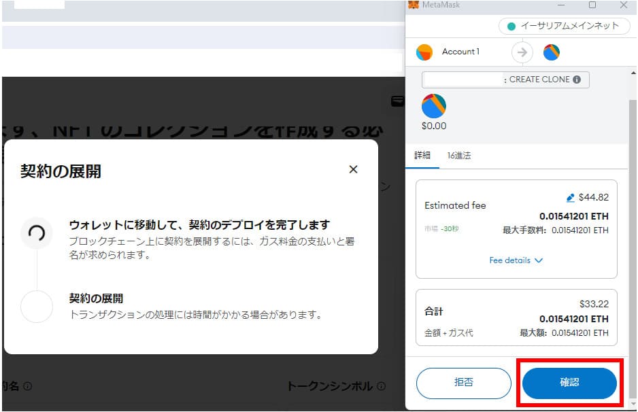Click the envelope icon on the webpage
The image size is (638, 412).
(398, 101)
